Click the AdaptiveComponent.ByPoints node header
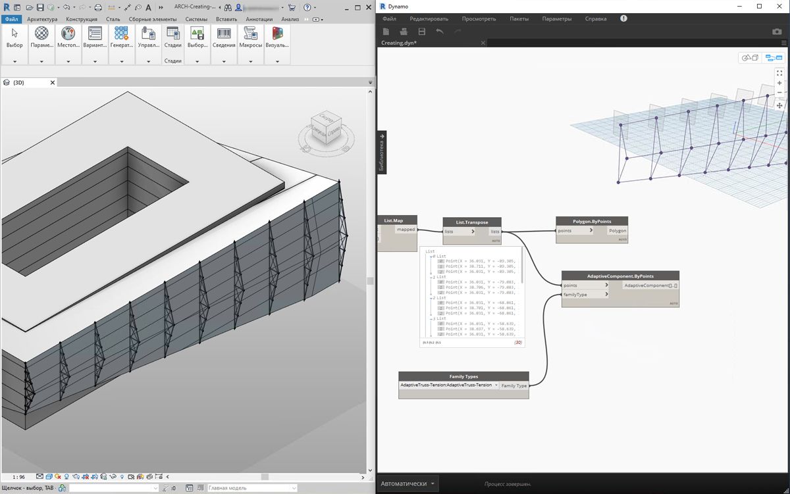Image resolution: width=790 pixels, height=494 pixels. 620,276
